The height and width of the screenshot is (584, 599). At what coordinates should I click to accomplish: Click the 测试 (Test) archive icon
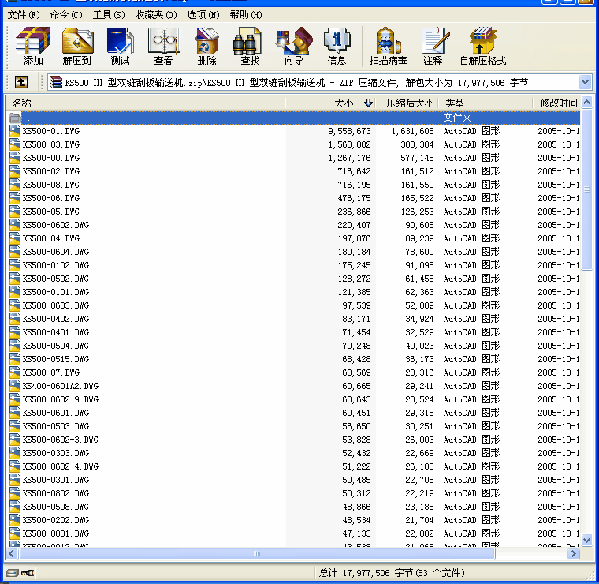(x=120, y=46)
